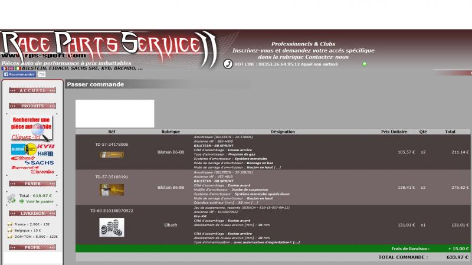Click the Professionnels & Clubs heading
Screen dimensions: 472x265
(303, 44)
